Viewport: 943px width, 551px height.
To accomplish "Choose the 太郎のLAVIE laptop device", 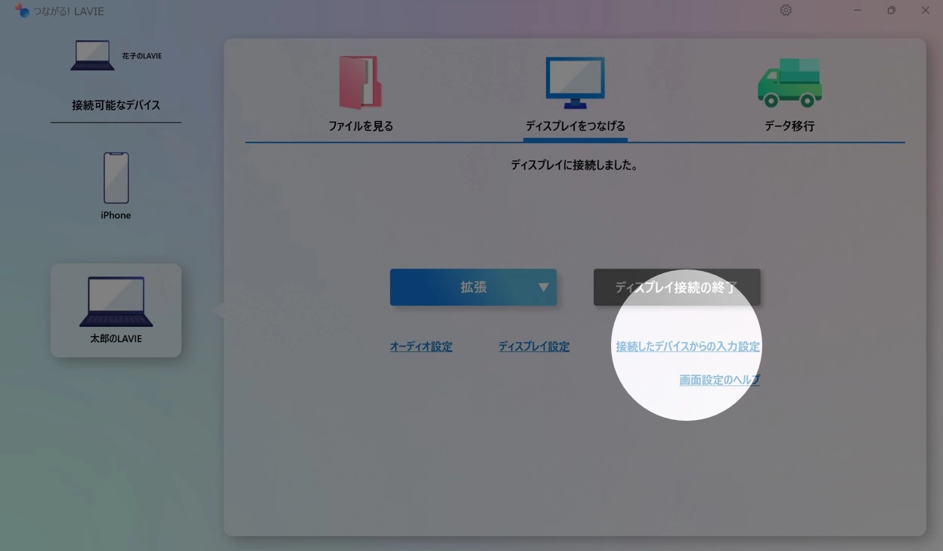I will [116, 310].
